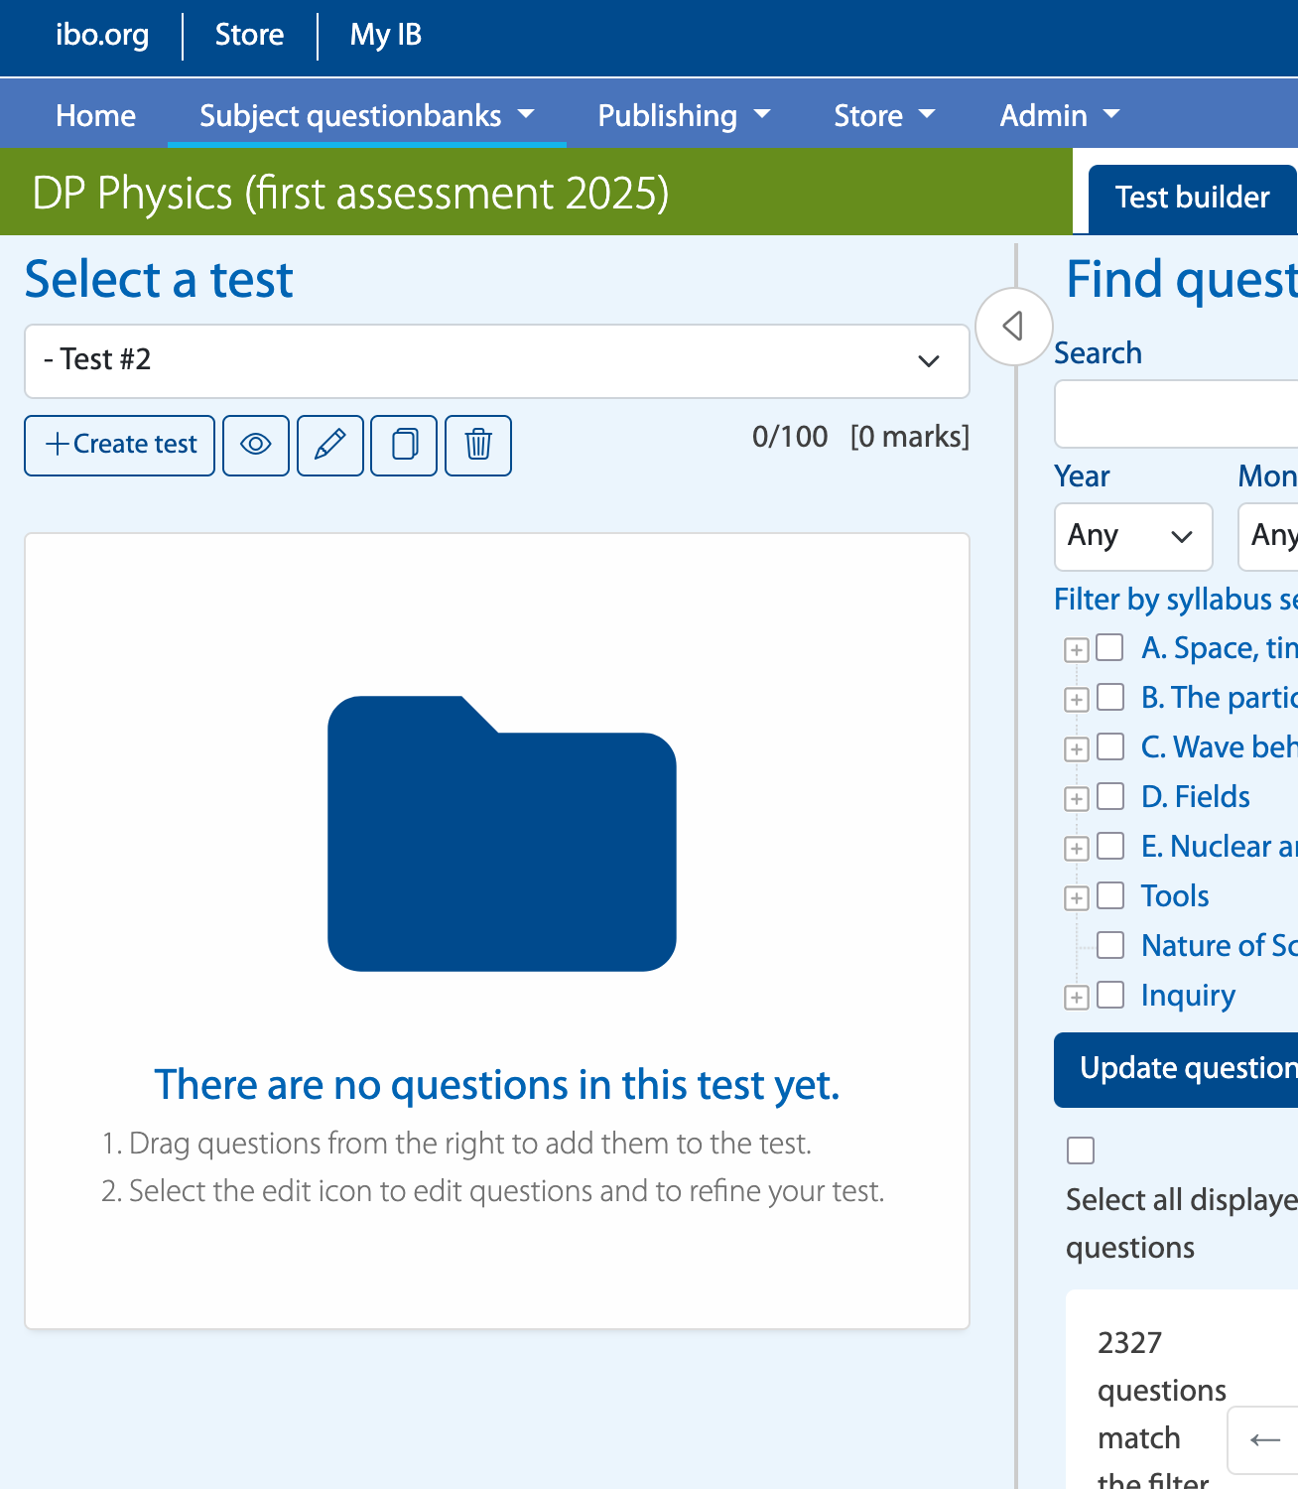
Task: Click the pencil edit test icon
Action: (330, 445)
